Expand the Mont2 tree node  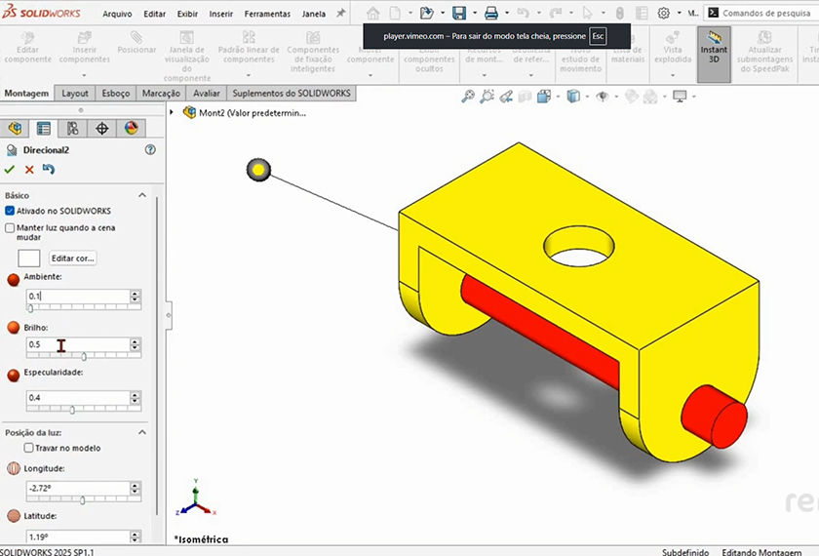pos(173,112)
